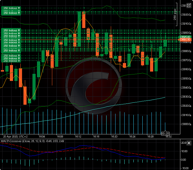Click the 16:04 time axis label
Viewport: 193px width, 170px height.
pyautogui.click(x=42, y=137)
